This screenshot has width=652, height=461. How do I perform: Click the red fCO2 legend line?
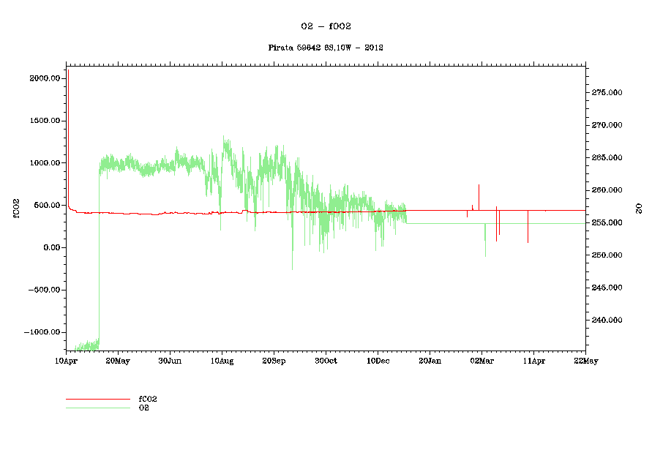point(97,400)
